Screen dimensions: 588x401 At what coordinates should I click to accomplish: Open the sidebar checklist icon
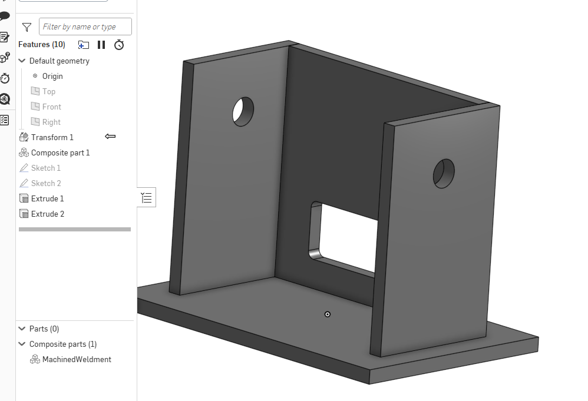(5, 120)
